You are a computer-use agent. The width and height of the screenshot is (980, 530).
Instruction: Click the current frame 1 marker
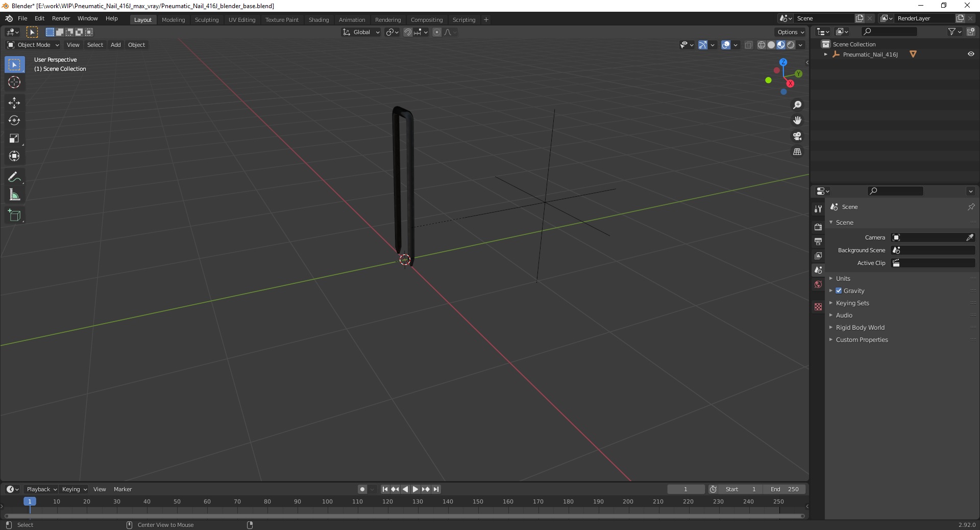30,501
